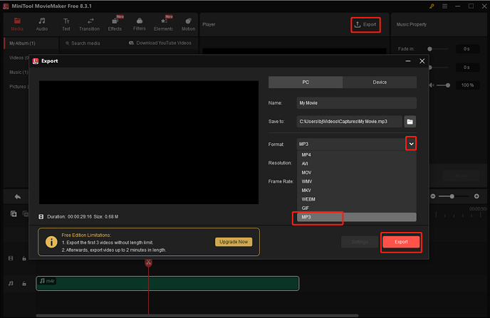Minimize the Export dialog
Image resolution: width=490 pixels, height=318 pixels.
pyautogui.click(x=408, y=61)
